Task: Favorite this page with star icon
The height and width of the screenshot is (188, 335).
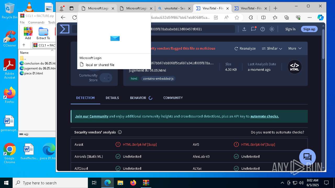Action: pos(237,17)
